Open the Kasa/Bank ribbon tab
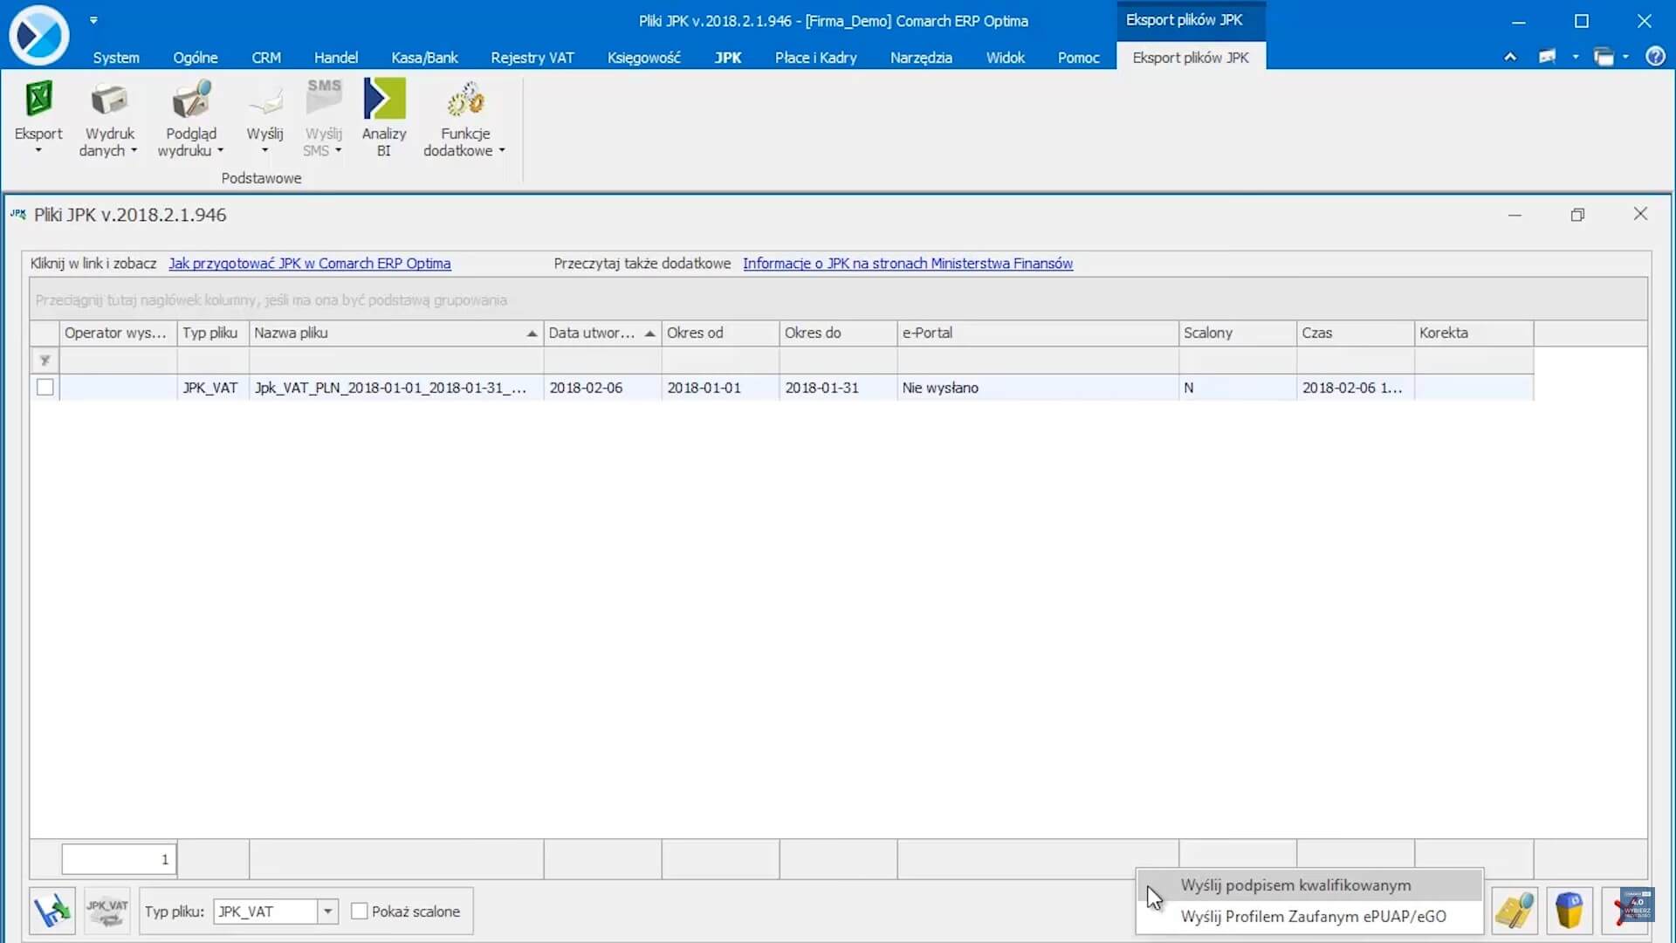Viewport: 1676px width, 943px height. point(424,58)
